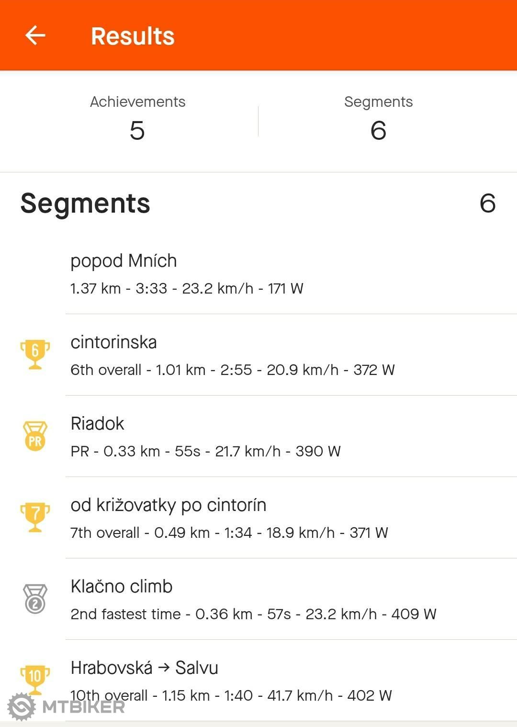Click the segment total number 6 at right

pyautogui.click(x=487, y=203)
